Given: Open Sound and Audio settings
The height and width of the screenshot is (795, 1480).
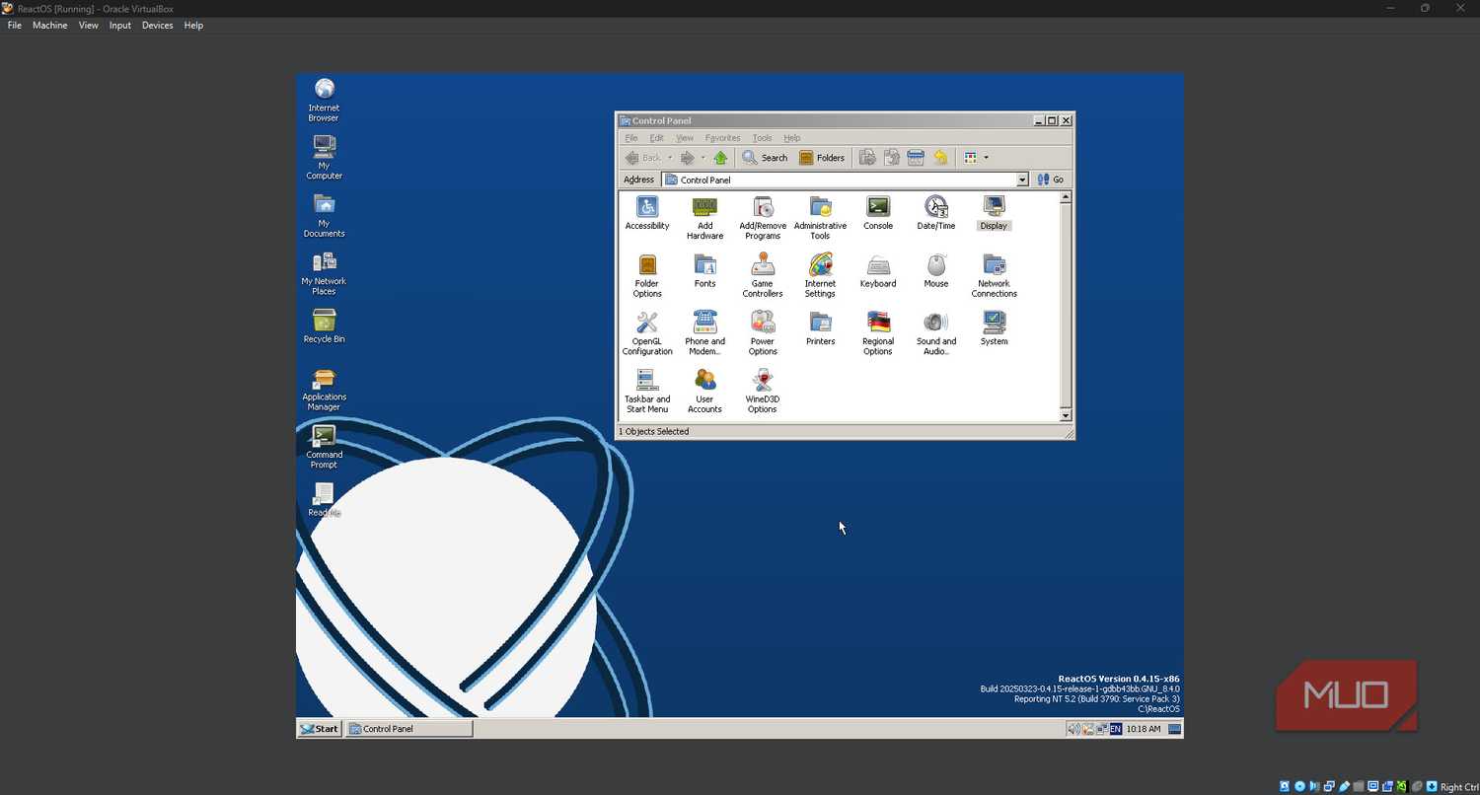Looking at the screenshot, I should (936, 333).
